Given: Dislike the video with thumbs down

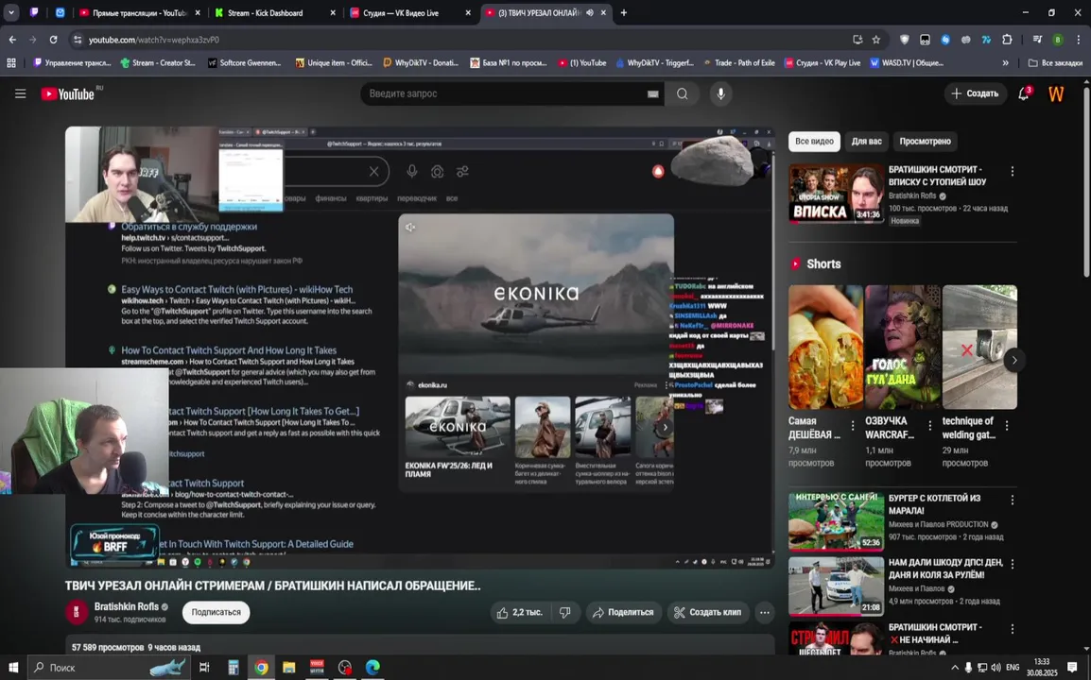Looking at the screenshot, I should [x=565, y=613].
